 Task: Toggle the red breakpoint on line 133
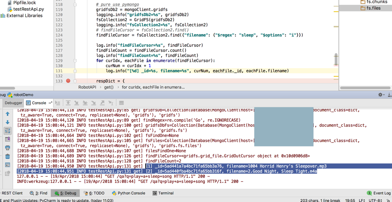[x=68, y=81]
